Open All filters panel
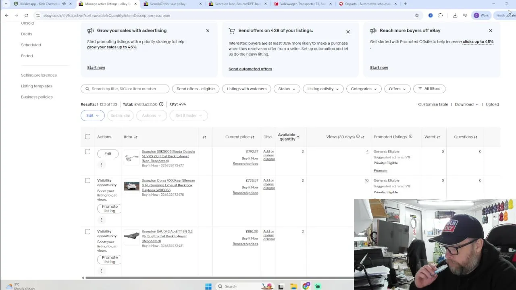516x290 pixels. point(429,89)
